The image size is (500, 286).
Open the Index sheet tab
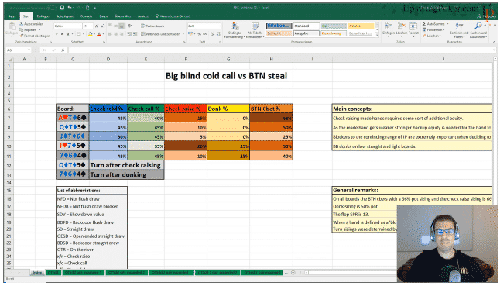[37, 273]
